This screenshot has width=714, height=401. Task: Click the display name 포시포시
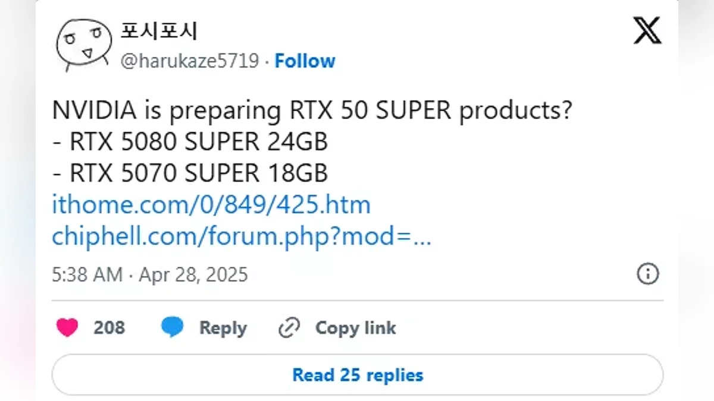[159, 31]
